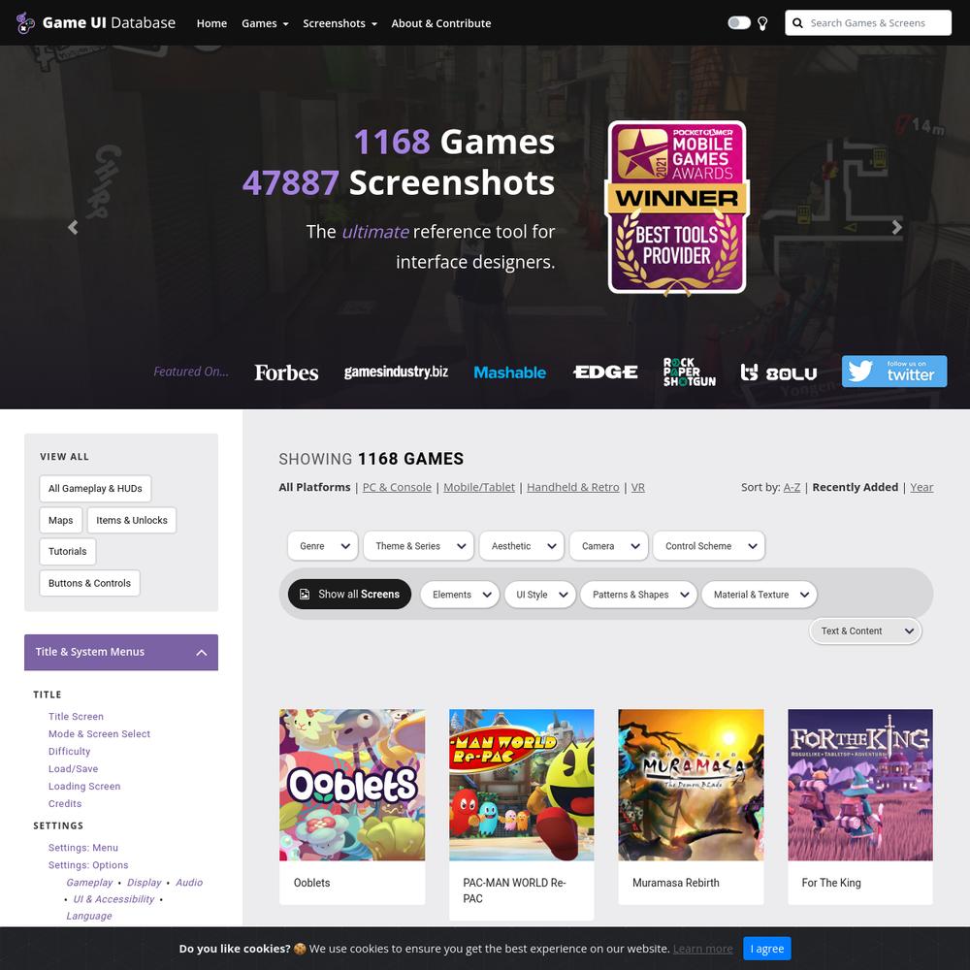Expand the Text & Content dropdown
Viewport: 970px width, 970px height.
pyautogui.click(x=865, y=631)
